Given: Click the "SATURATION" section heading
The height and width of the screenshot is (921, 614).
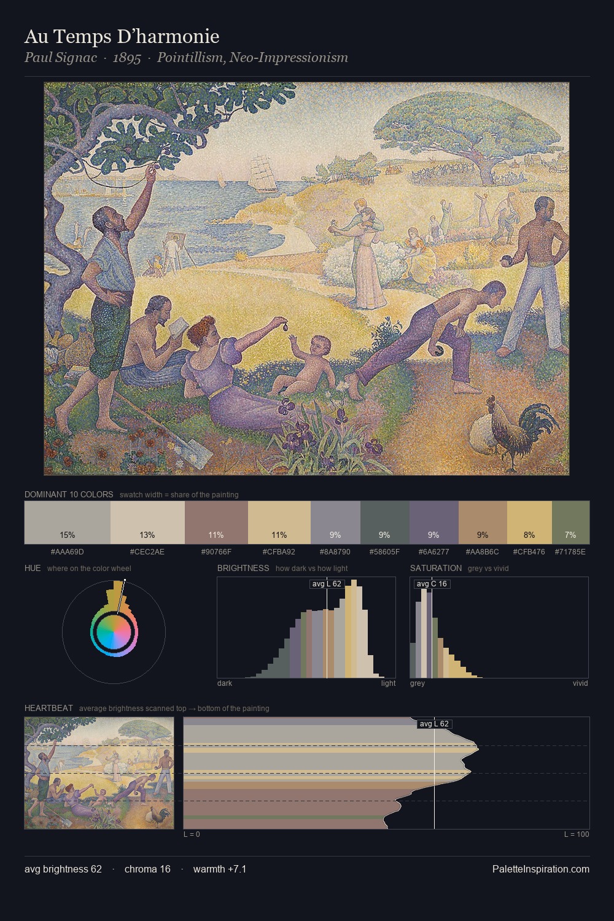Looking at the screenshot, I should [x=436, y=568].
